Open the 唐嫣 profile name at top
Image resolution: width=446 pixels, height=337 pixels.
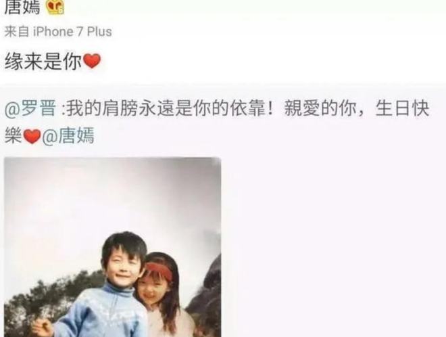point(22,7)
